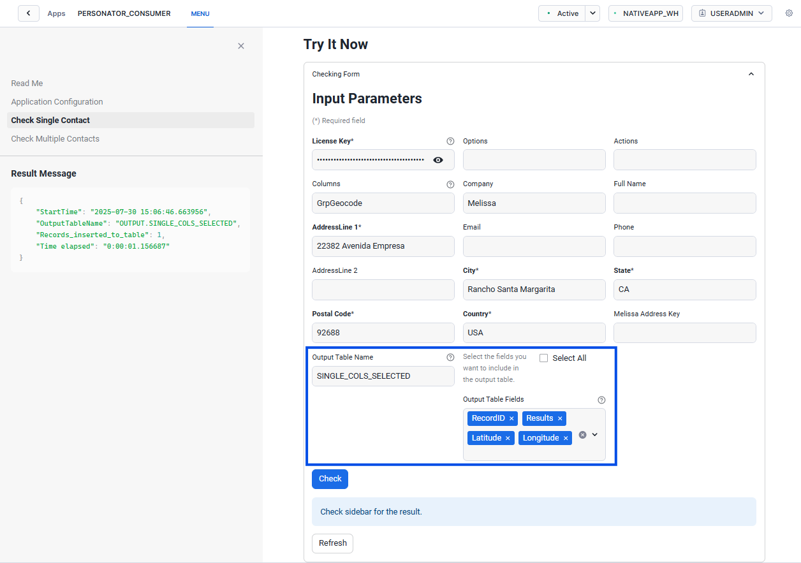Viewport: 801px width, 563px height.
Task: Click the blue Check button
Action: (x=330, y=479)
